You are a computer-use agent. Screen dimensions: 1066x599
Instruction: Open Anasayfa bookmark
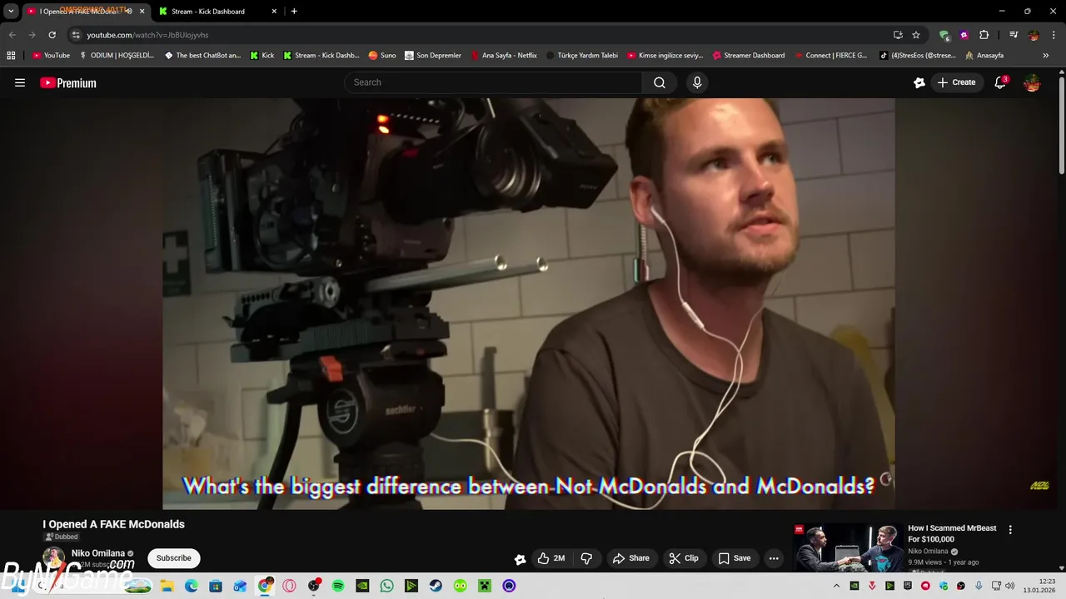point(984,56)
